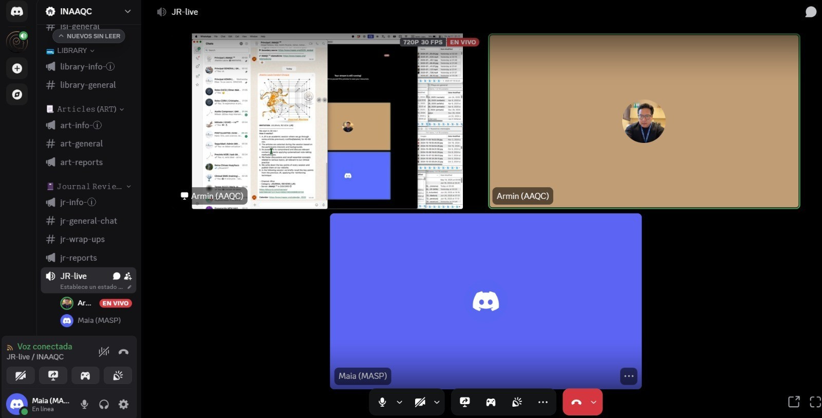
Task: Open more options on Maia (MASP) tile
Action: [629, 376]
